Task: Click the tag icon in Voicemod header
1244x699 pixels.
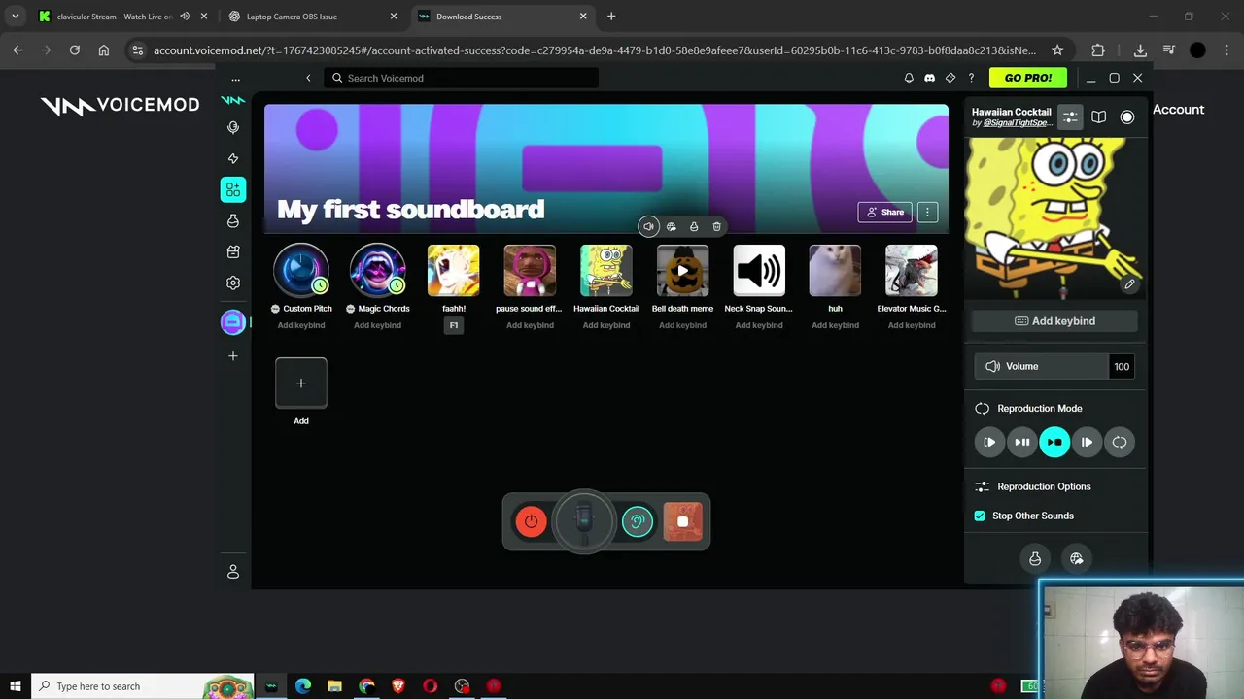Action: click(x=950, y=78)
